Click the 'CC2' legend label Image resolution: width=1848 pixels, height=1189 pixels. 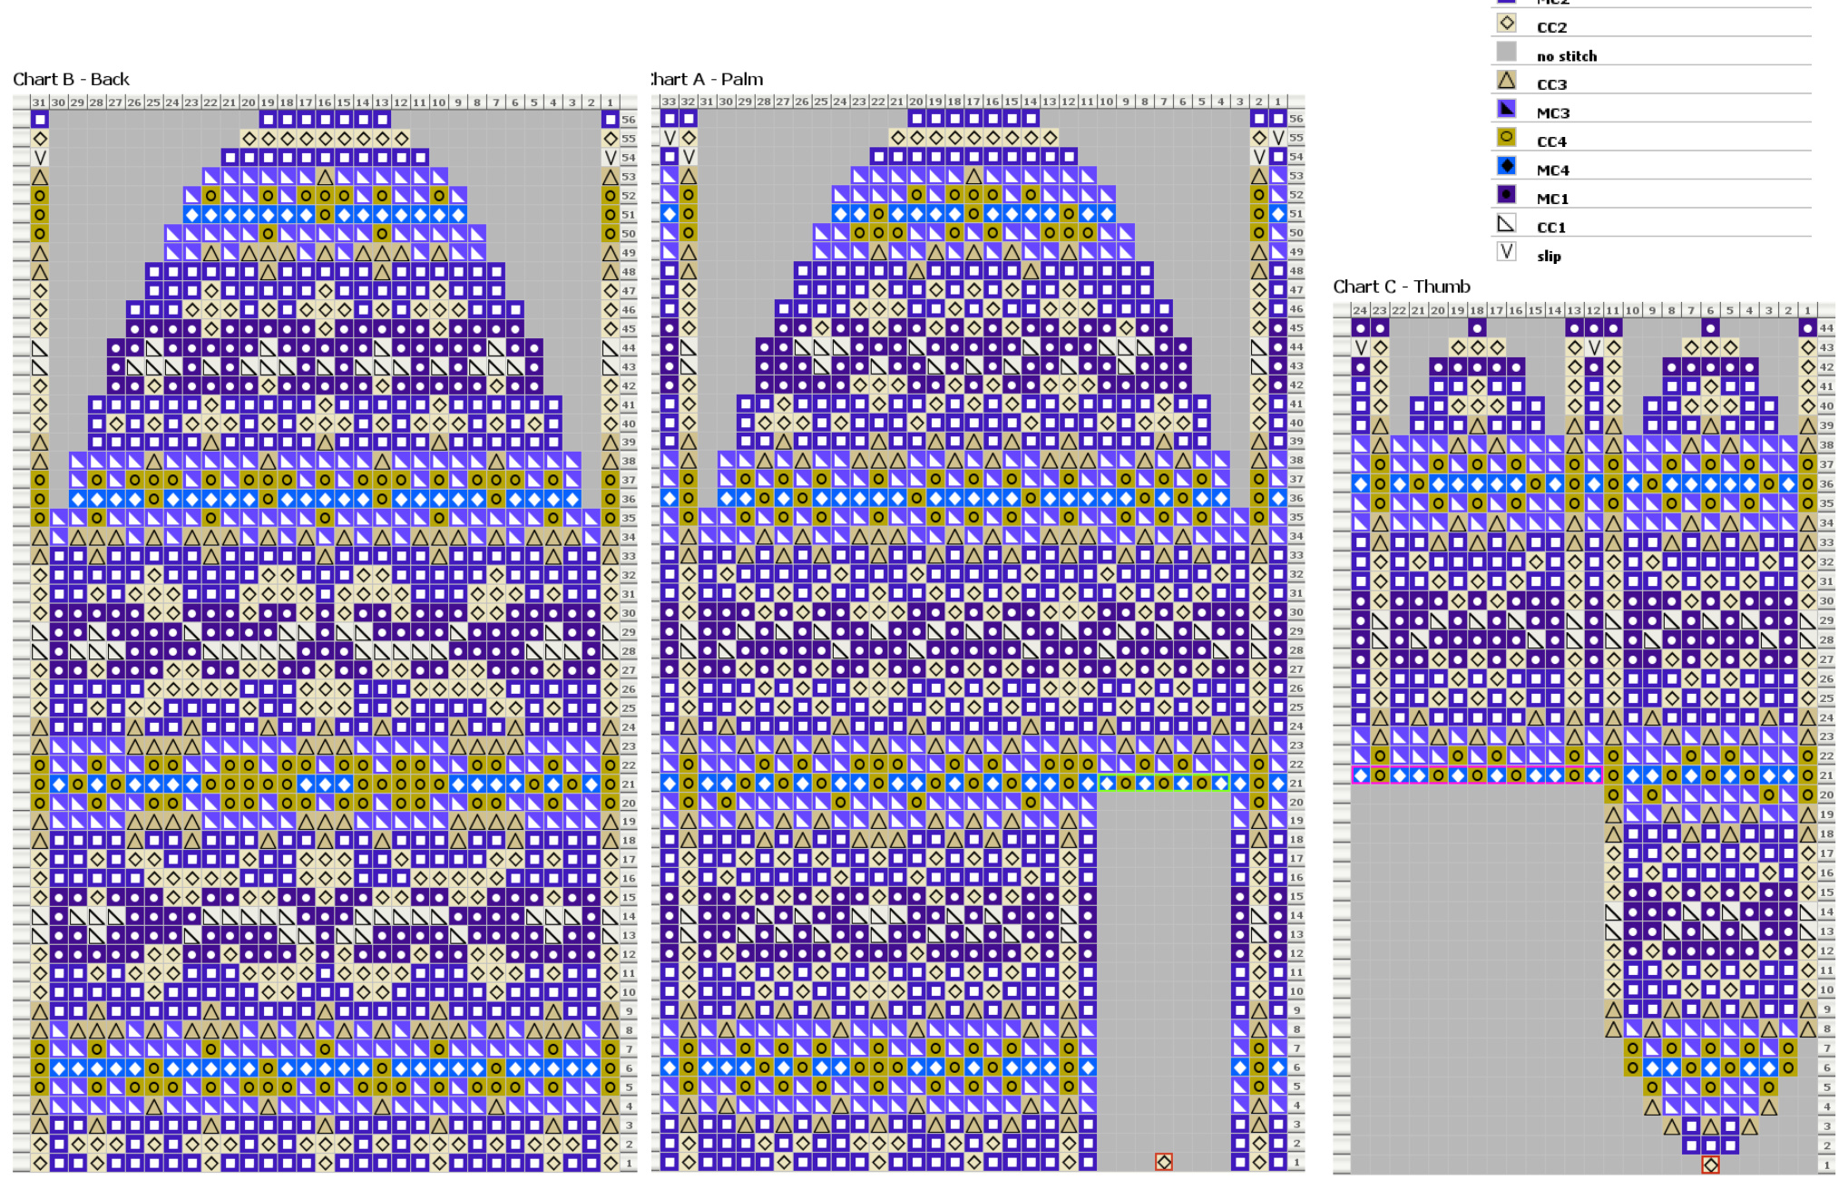[x=1551, y=27]
